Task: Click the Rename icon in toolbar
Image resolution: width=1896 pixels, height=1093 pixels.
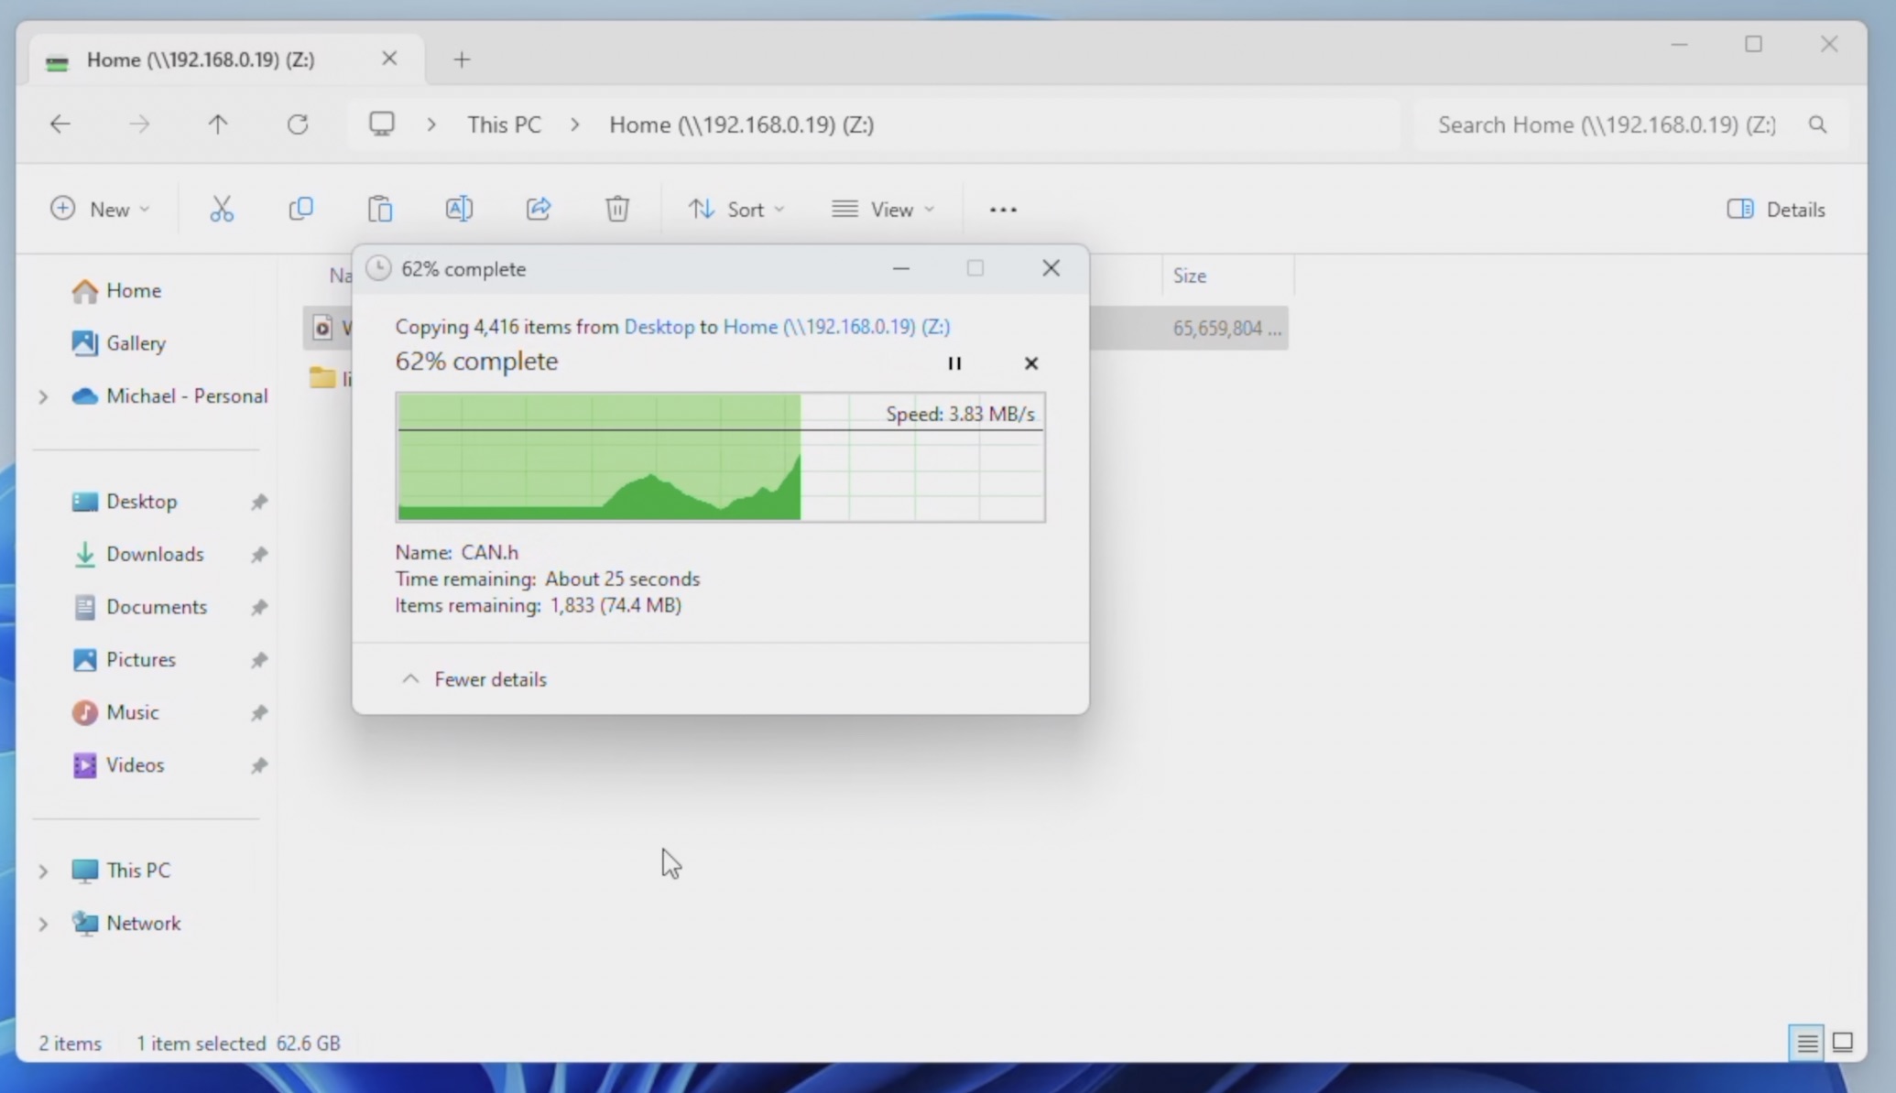Action: coord(459,210)
